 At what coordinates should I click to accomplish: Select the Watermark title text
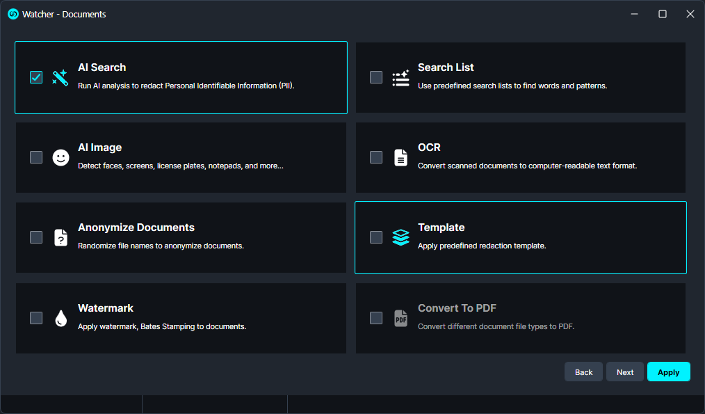tap(106, 308)
